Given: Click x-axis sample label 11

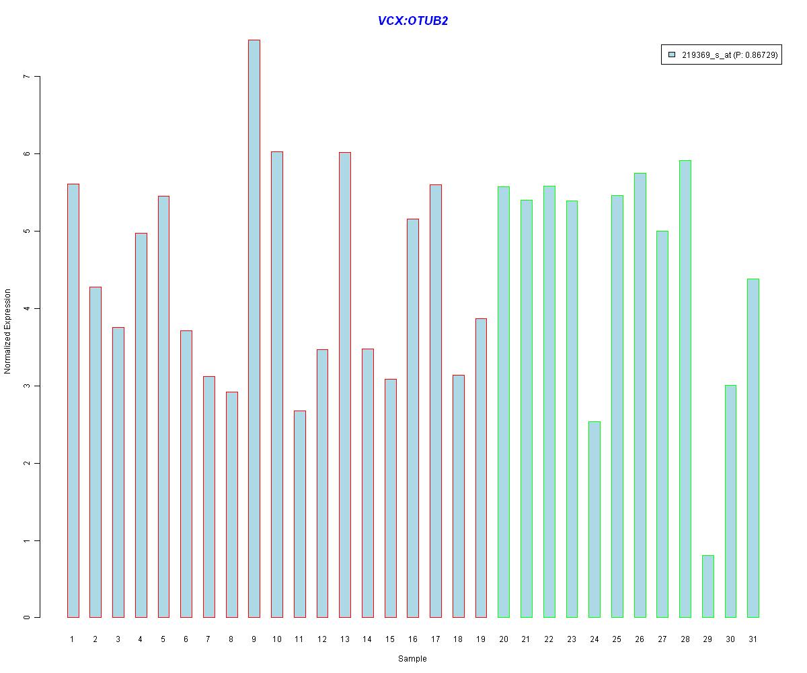Looking at the screenshot, I should point(300,639).
